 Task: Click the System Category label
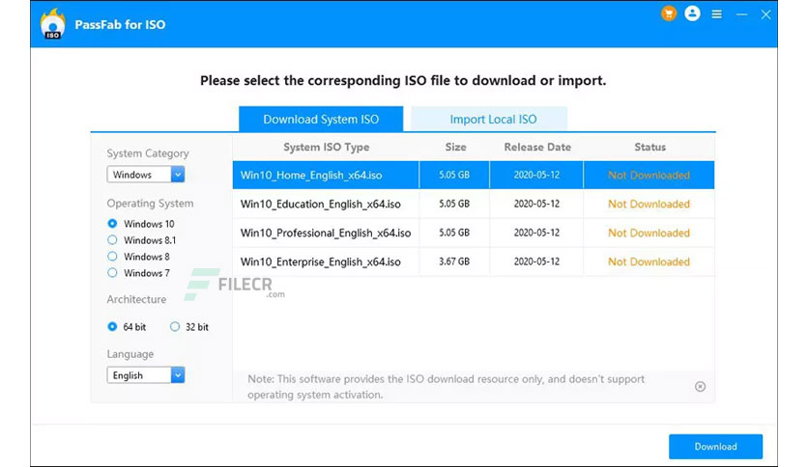[147, 153]
